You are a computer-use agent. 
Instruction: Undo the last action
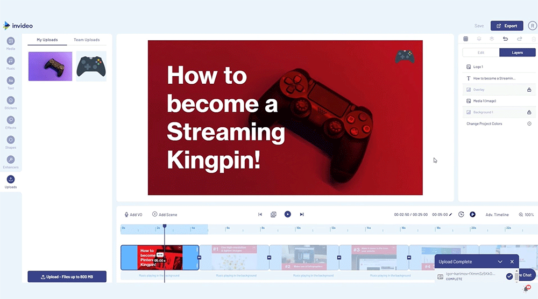tap(505, 39)
